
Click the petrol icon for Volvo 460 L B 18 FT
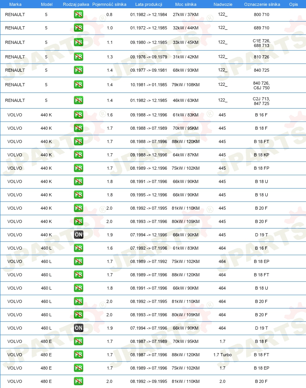(x=79, y=275)
